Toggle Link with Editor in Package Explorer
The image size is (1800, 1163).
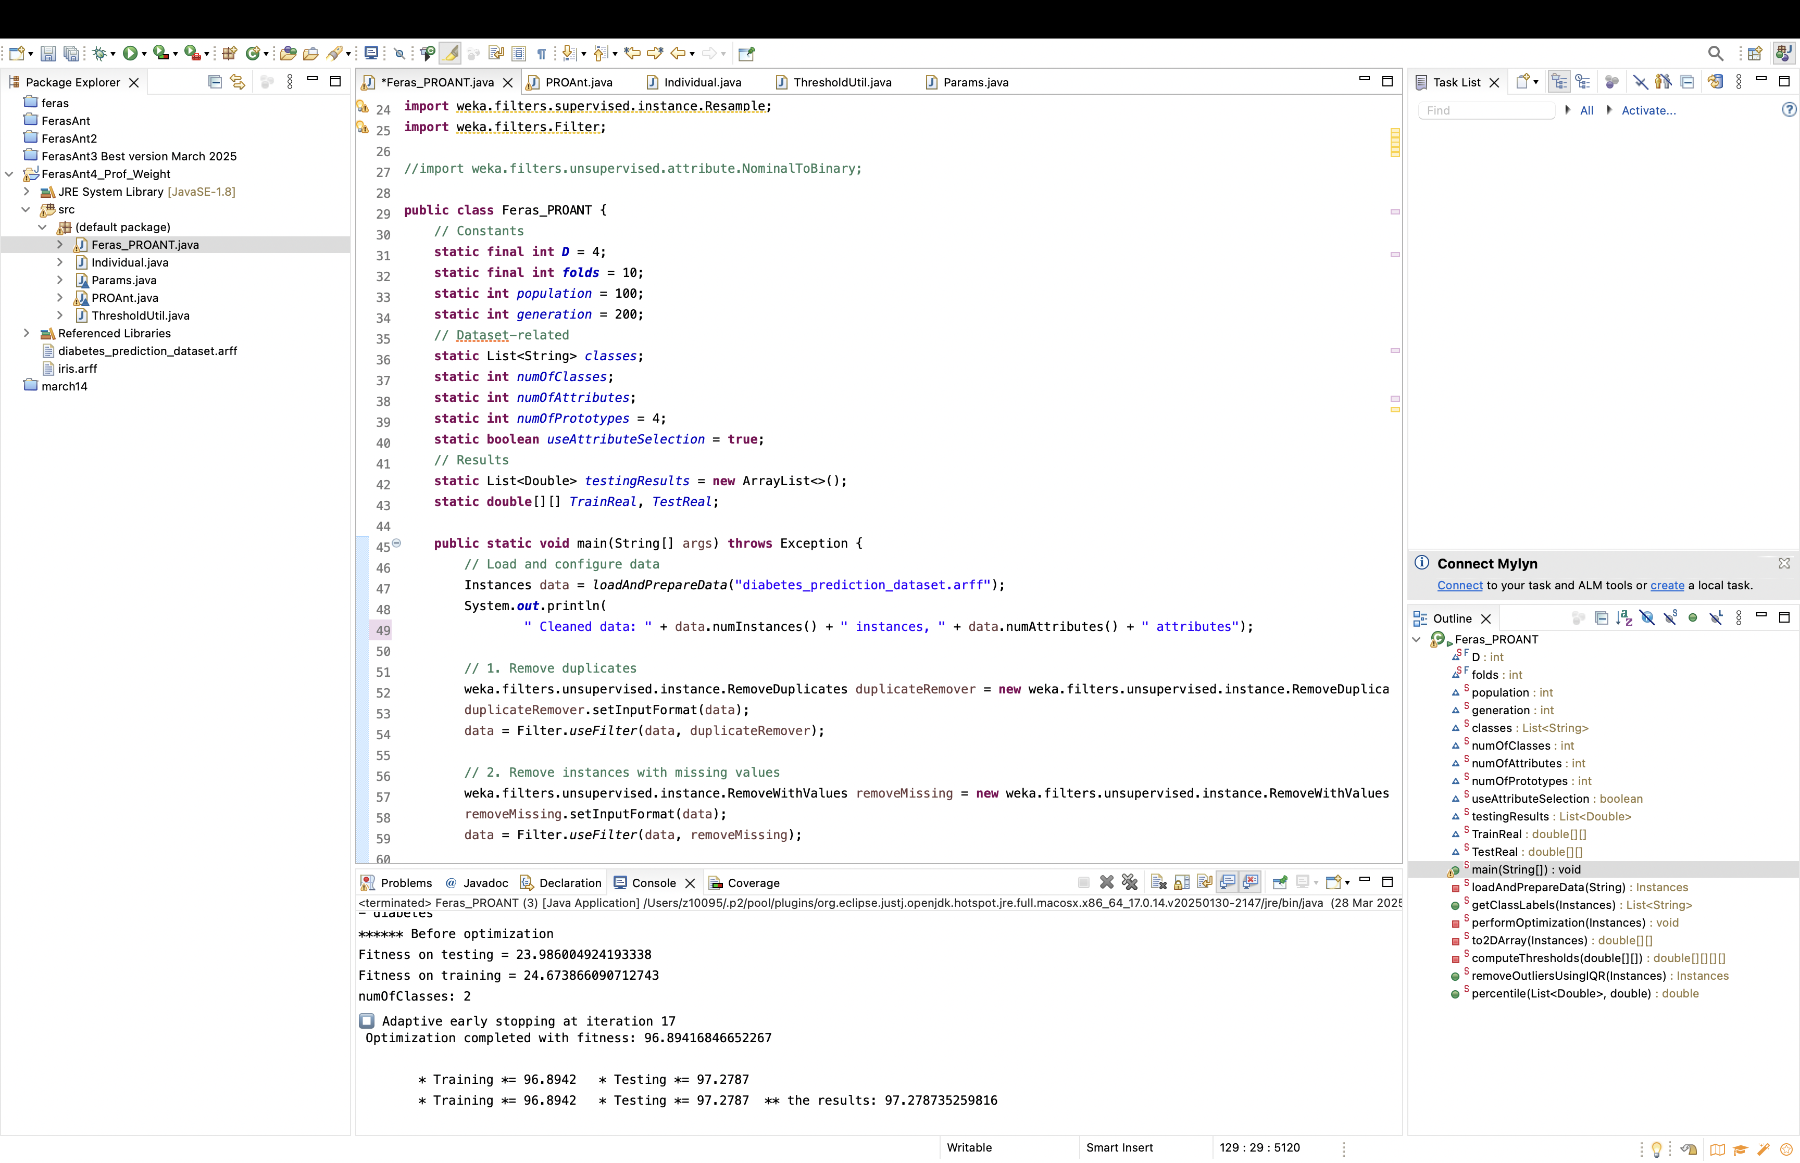[238, 82]
